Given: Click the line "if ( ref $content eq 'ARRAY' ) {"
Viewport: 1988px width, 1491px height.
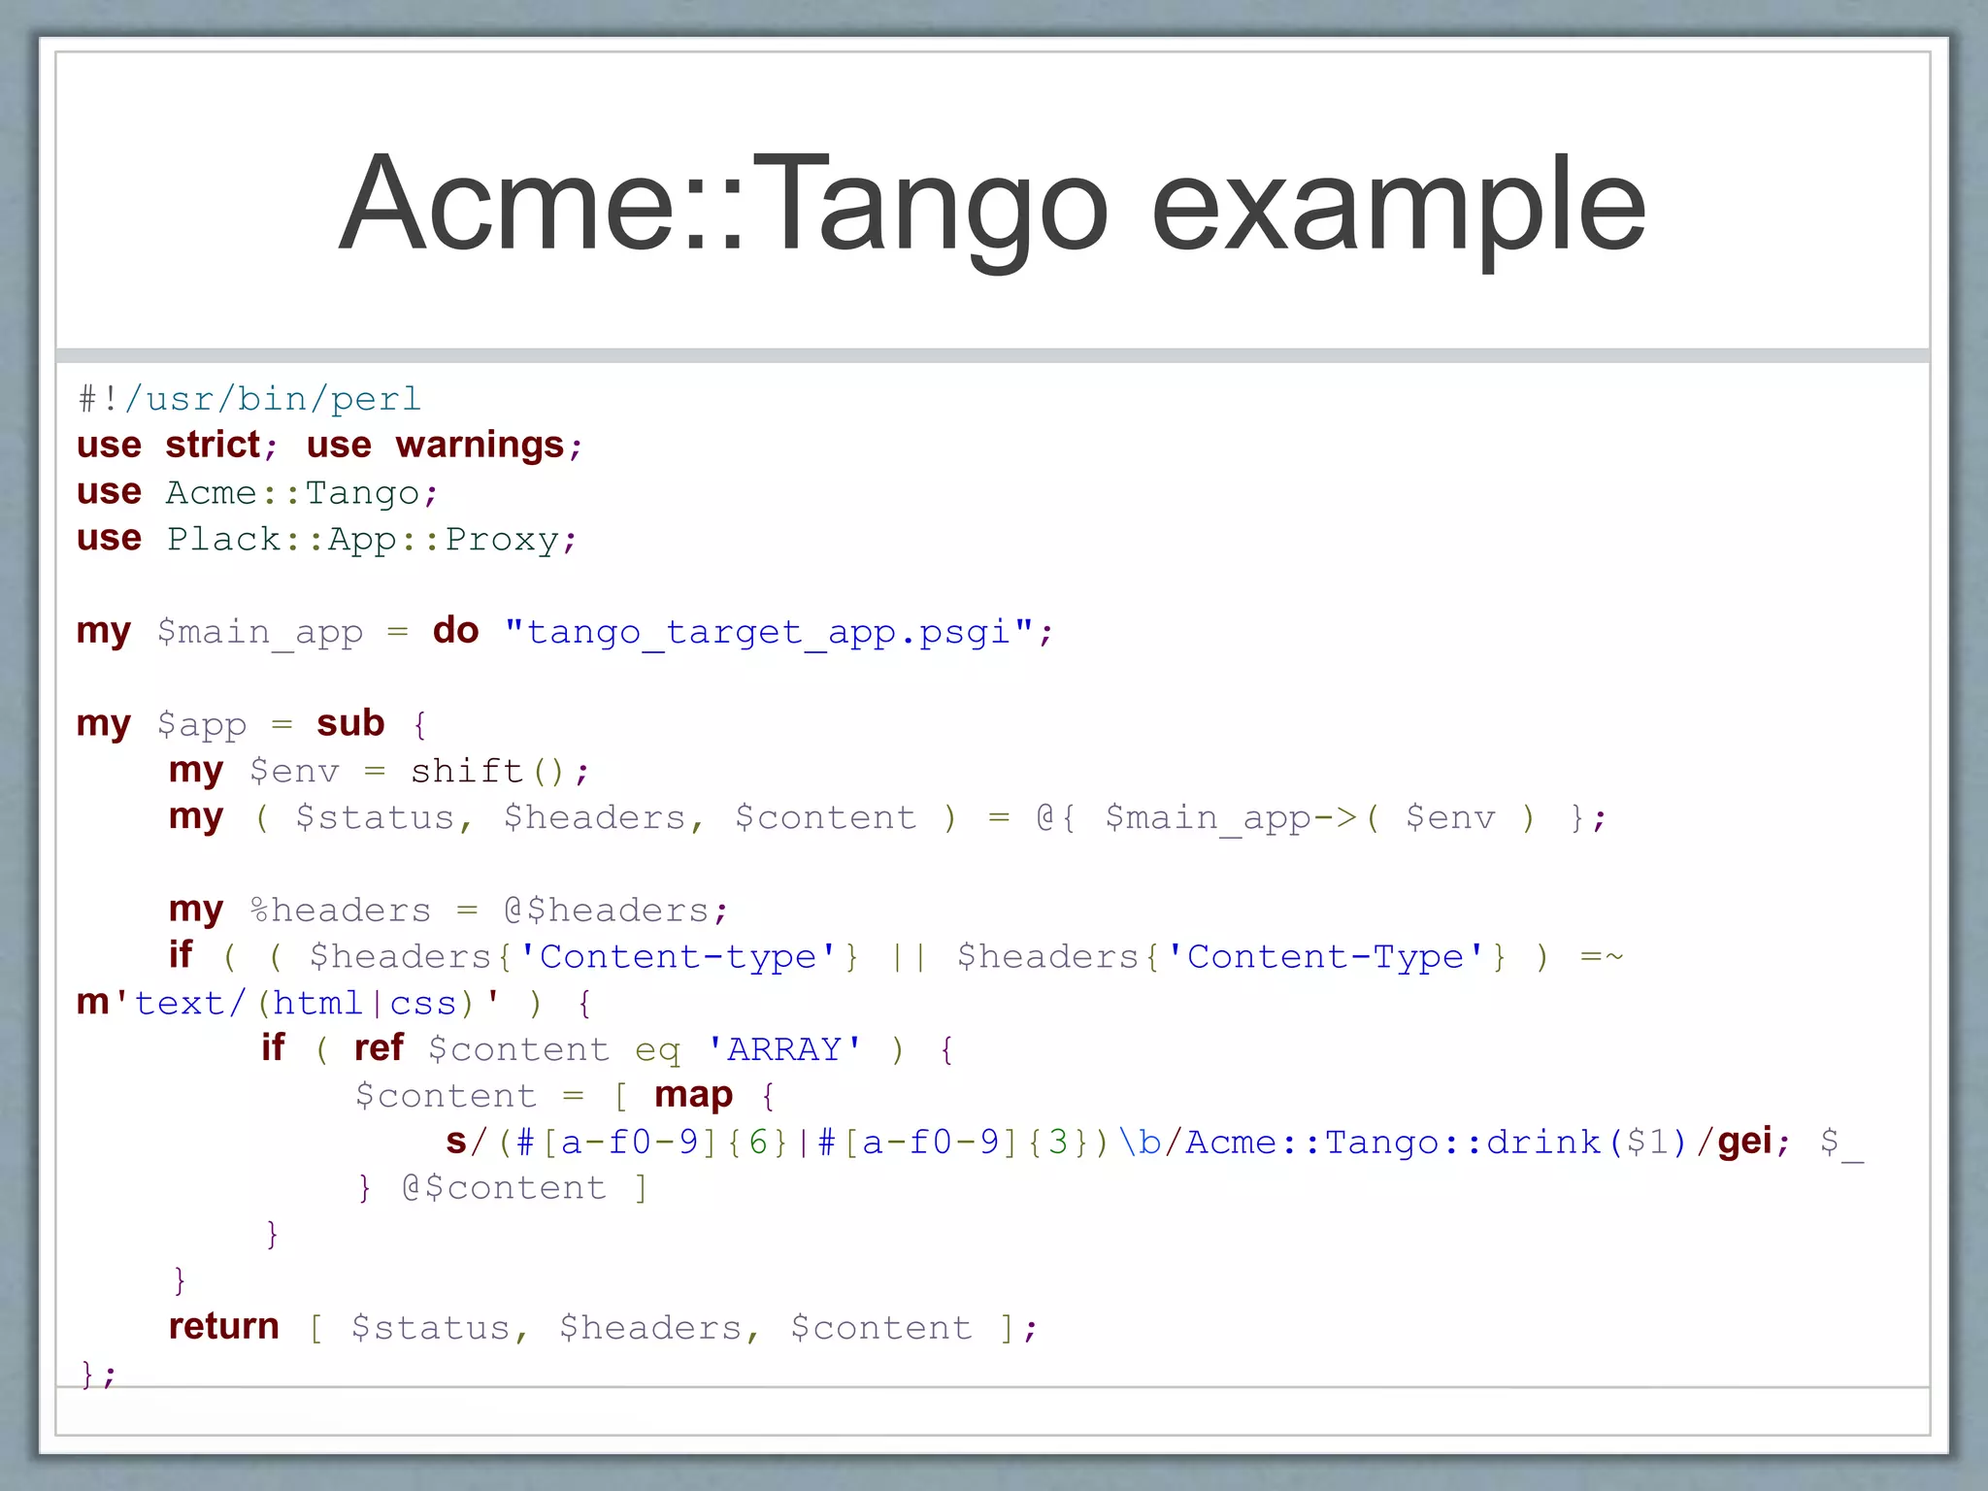Looking at the screenshot, I should [x=609, y=1049].
